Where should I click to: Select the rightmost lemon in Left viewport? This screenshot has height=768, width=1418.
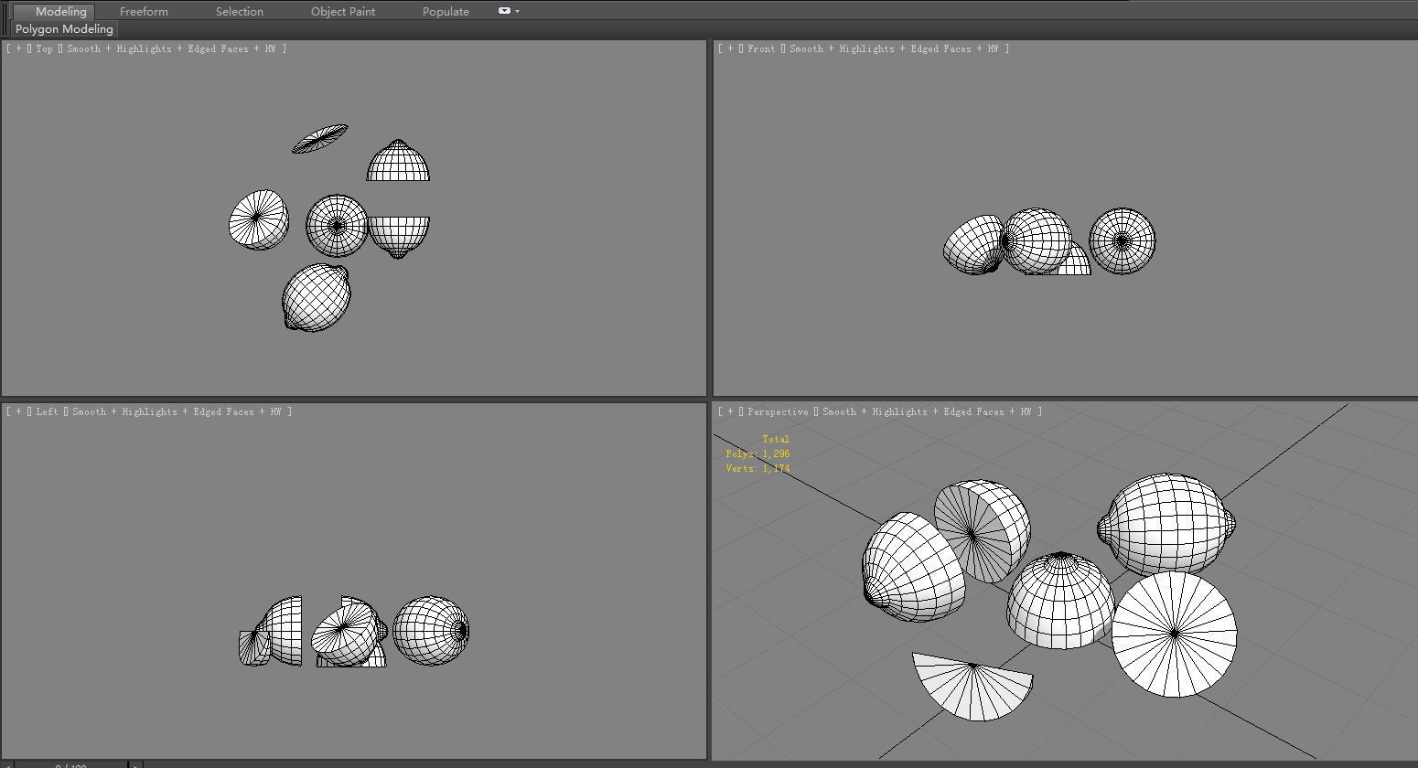click(431, 630)
